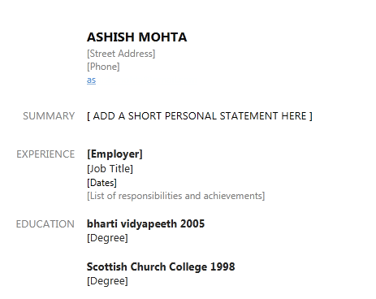
Task: Click the SUMMARY section label
Action: pyautogui.click(x=49, y=116)
